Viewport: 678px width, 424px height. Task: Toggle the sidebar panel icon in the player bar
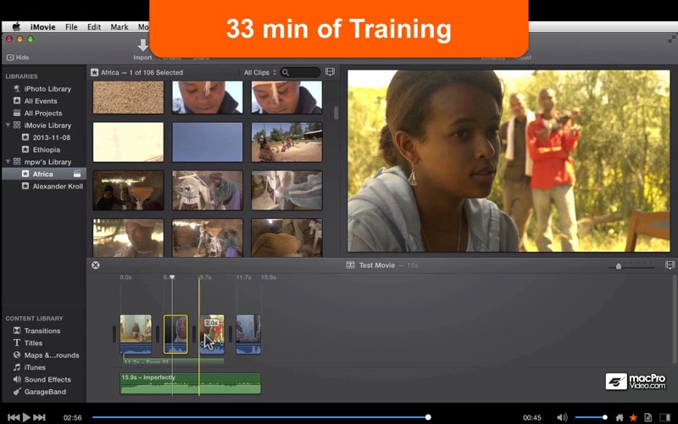click(x=664, y=417)
